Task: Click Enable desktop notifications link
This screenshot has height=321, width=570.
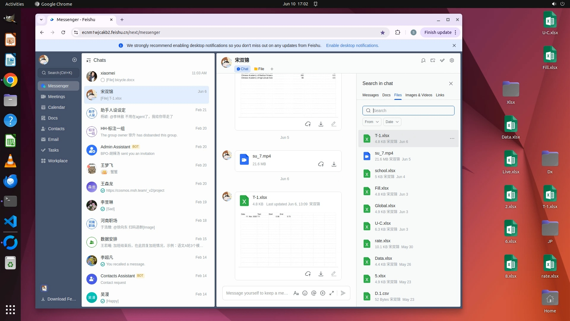Action: [x=352, y=45]
